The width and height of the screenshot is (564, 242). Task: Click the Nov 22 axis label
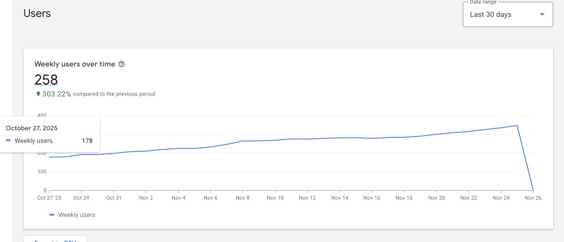tap(469, 197)
